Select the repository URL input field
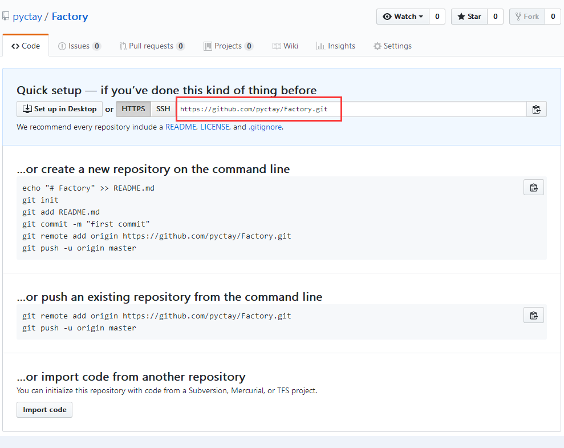The height and width of the screenshot is (448, 564). coord(351,109)
